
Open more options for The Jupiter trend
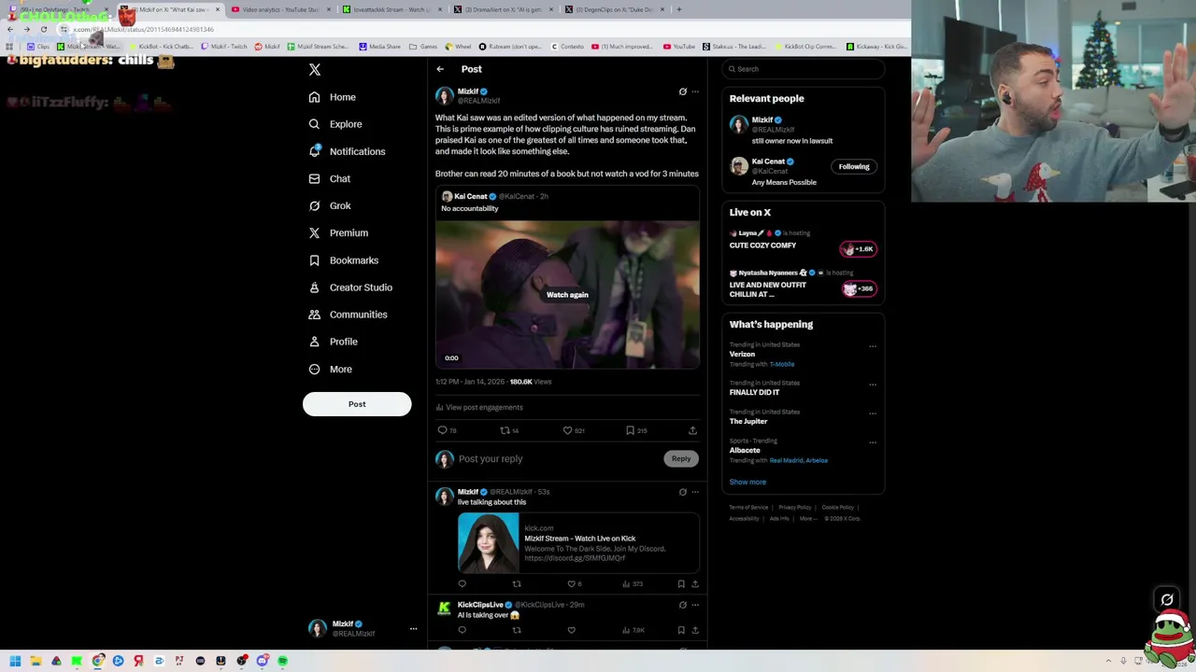pos(873,413)
